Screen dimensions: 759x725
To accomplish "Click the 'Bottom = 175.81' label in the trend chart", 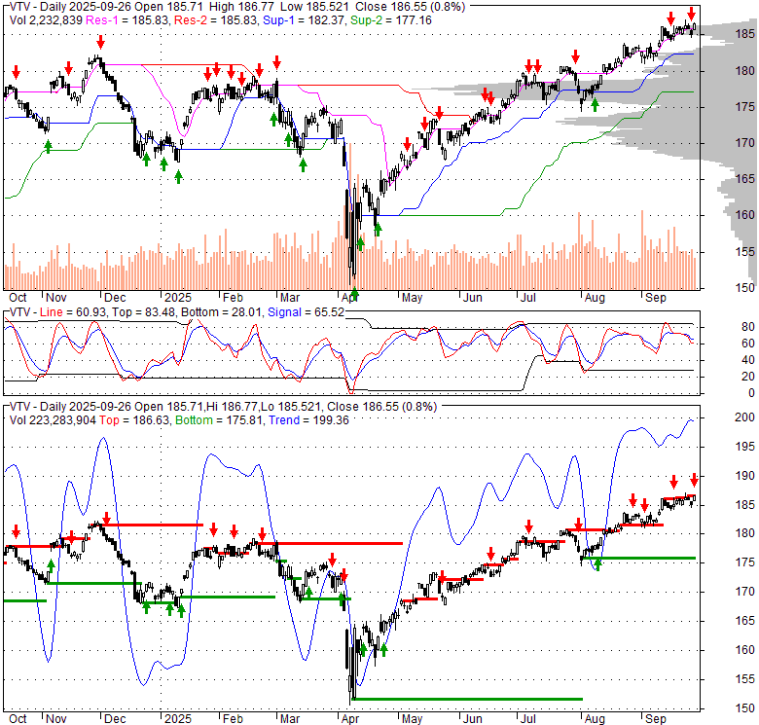I will pyautogui.click(x=219, y=420).
